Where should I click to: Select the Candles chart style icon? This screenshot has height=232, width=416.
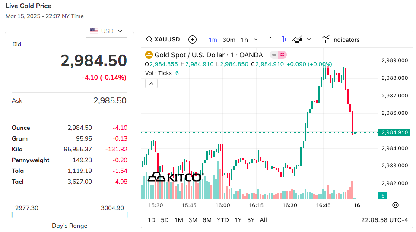[284, 40]
